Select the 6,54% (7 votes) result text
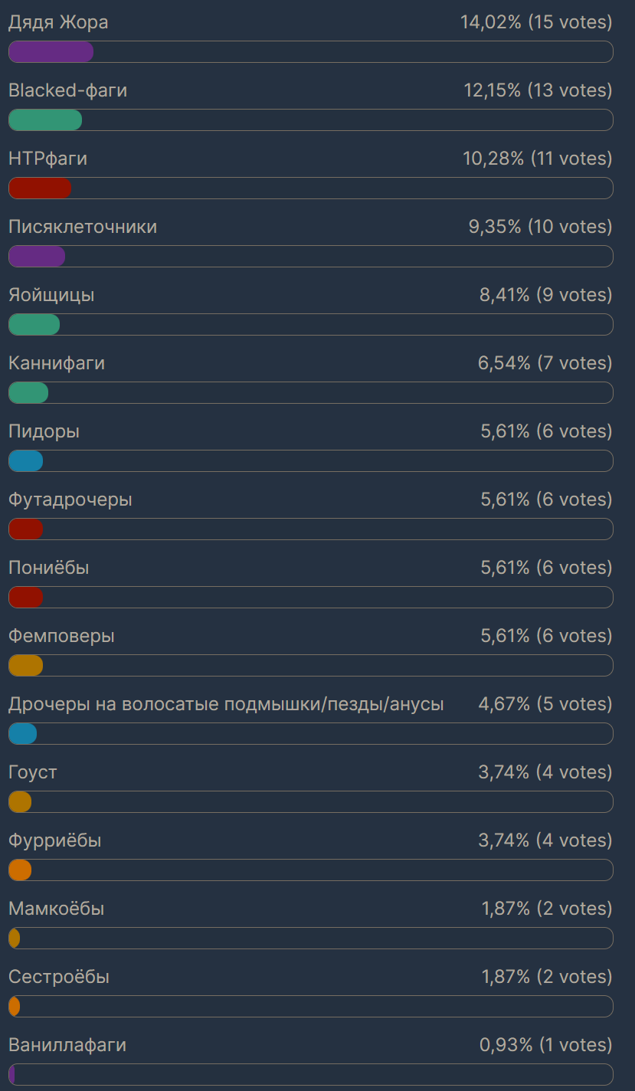 click(545, 364)
